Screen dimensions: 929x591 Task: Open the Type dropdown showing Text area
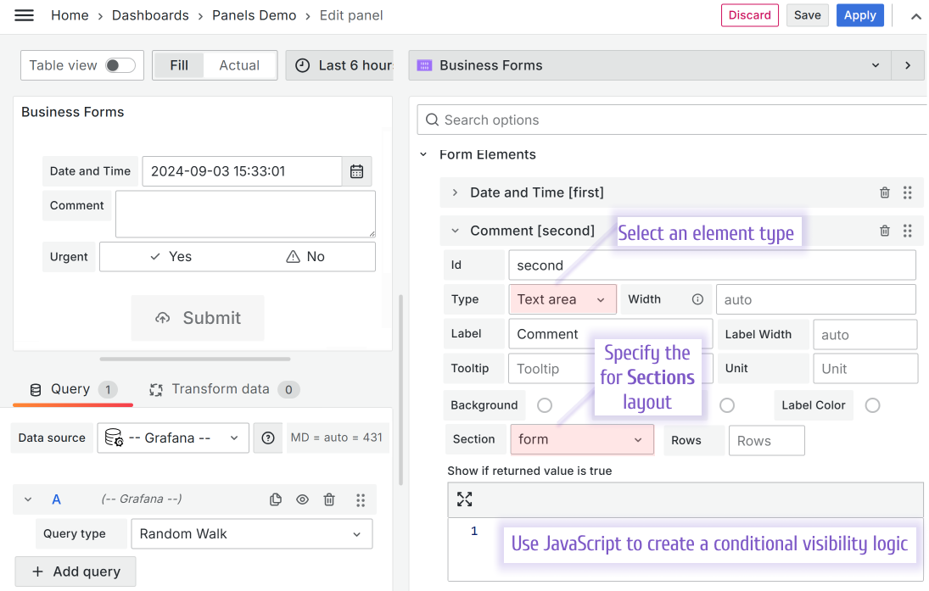[x=562, y=299]
